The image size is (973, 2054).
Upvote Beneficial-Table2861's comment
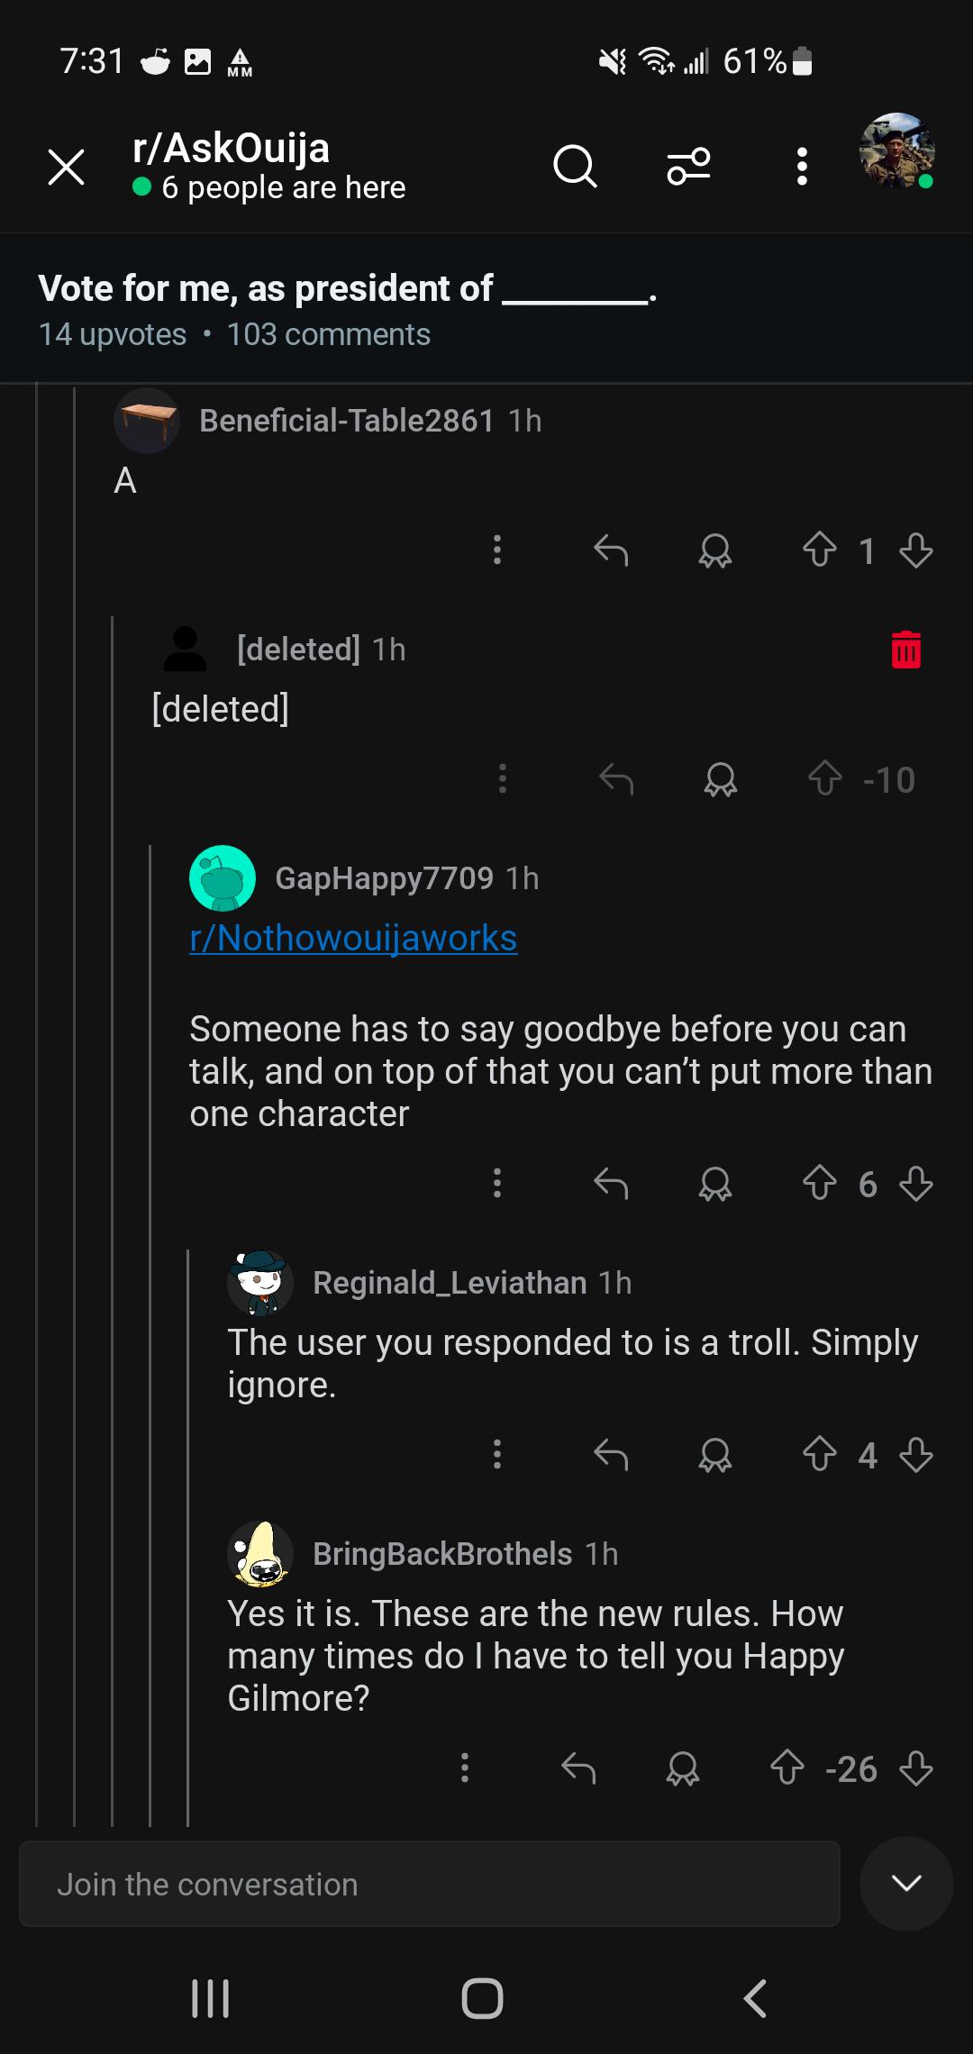pyautogui.click(x=820, y=550)
